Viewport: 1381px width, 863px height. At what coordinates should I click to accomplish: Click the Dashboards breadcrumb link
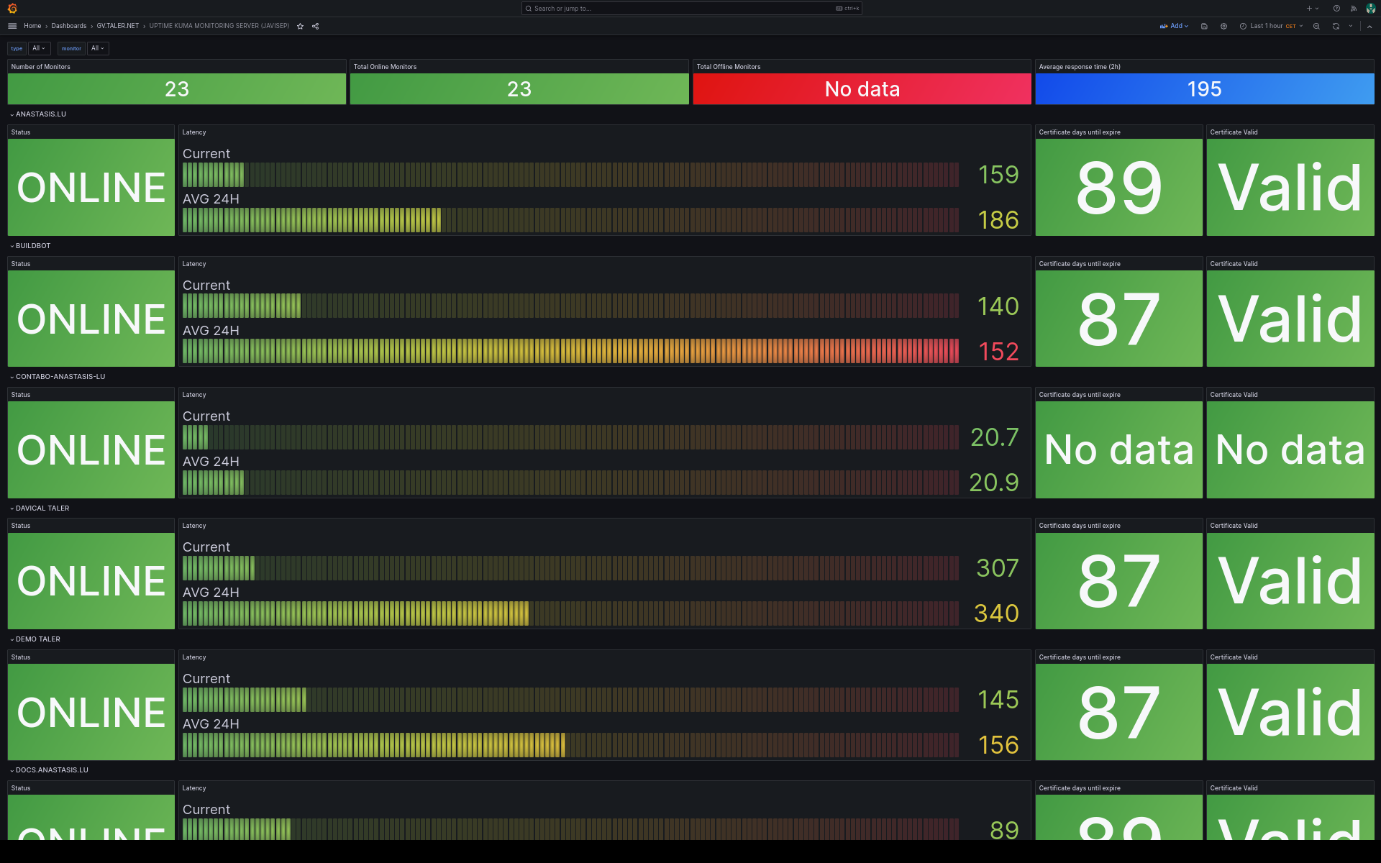(70, 26)
